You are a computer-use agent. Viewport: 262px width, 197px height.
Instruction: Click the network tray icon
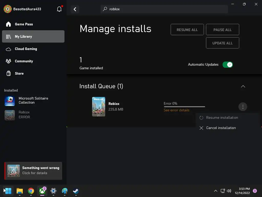[223, 191]
